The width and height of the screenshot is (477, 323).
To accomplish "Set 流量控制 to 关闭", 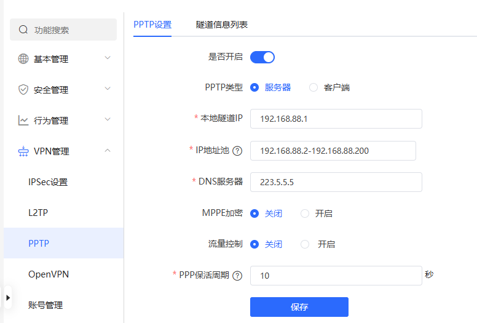I will [x=254, y=244].
